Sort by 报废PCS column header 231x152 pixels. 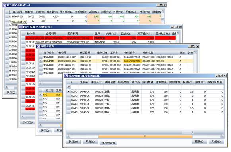pos(188,82)
